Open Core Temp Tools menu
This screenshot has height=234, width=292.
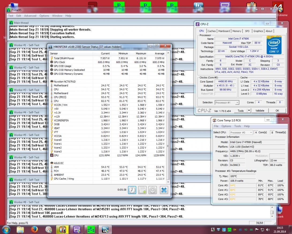coord(238,126)
